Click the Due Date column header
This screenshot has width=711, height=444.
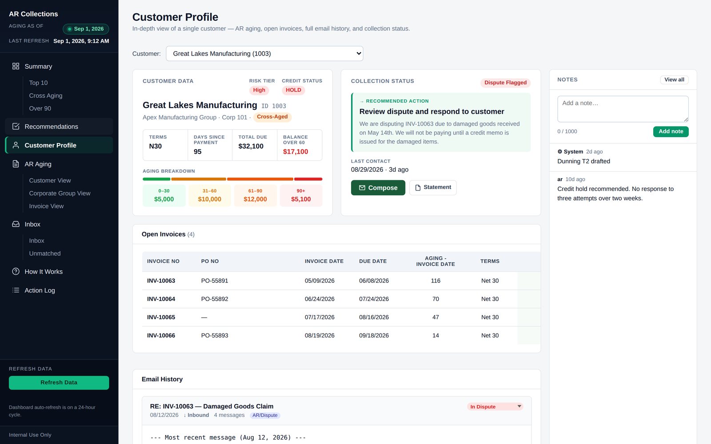(x=373, y=262)
